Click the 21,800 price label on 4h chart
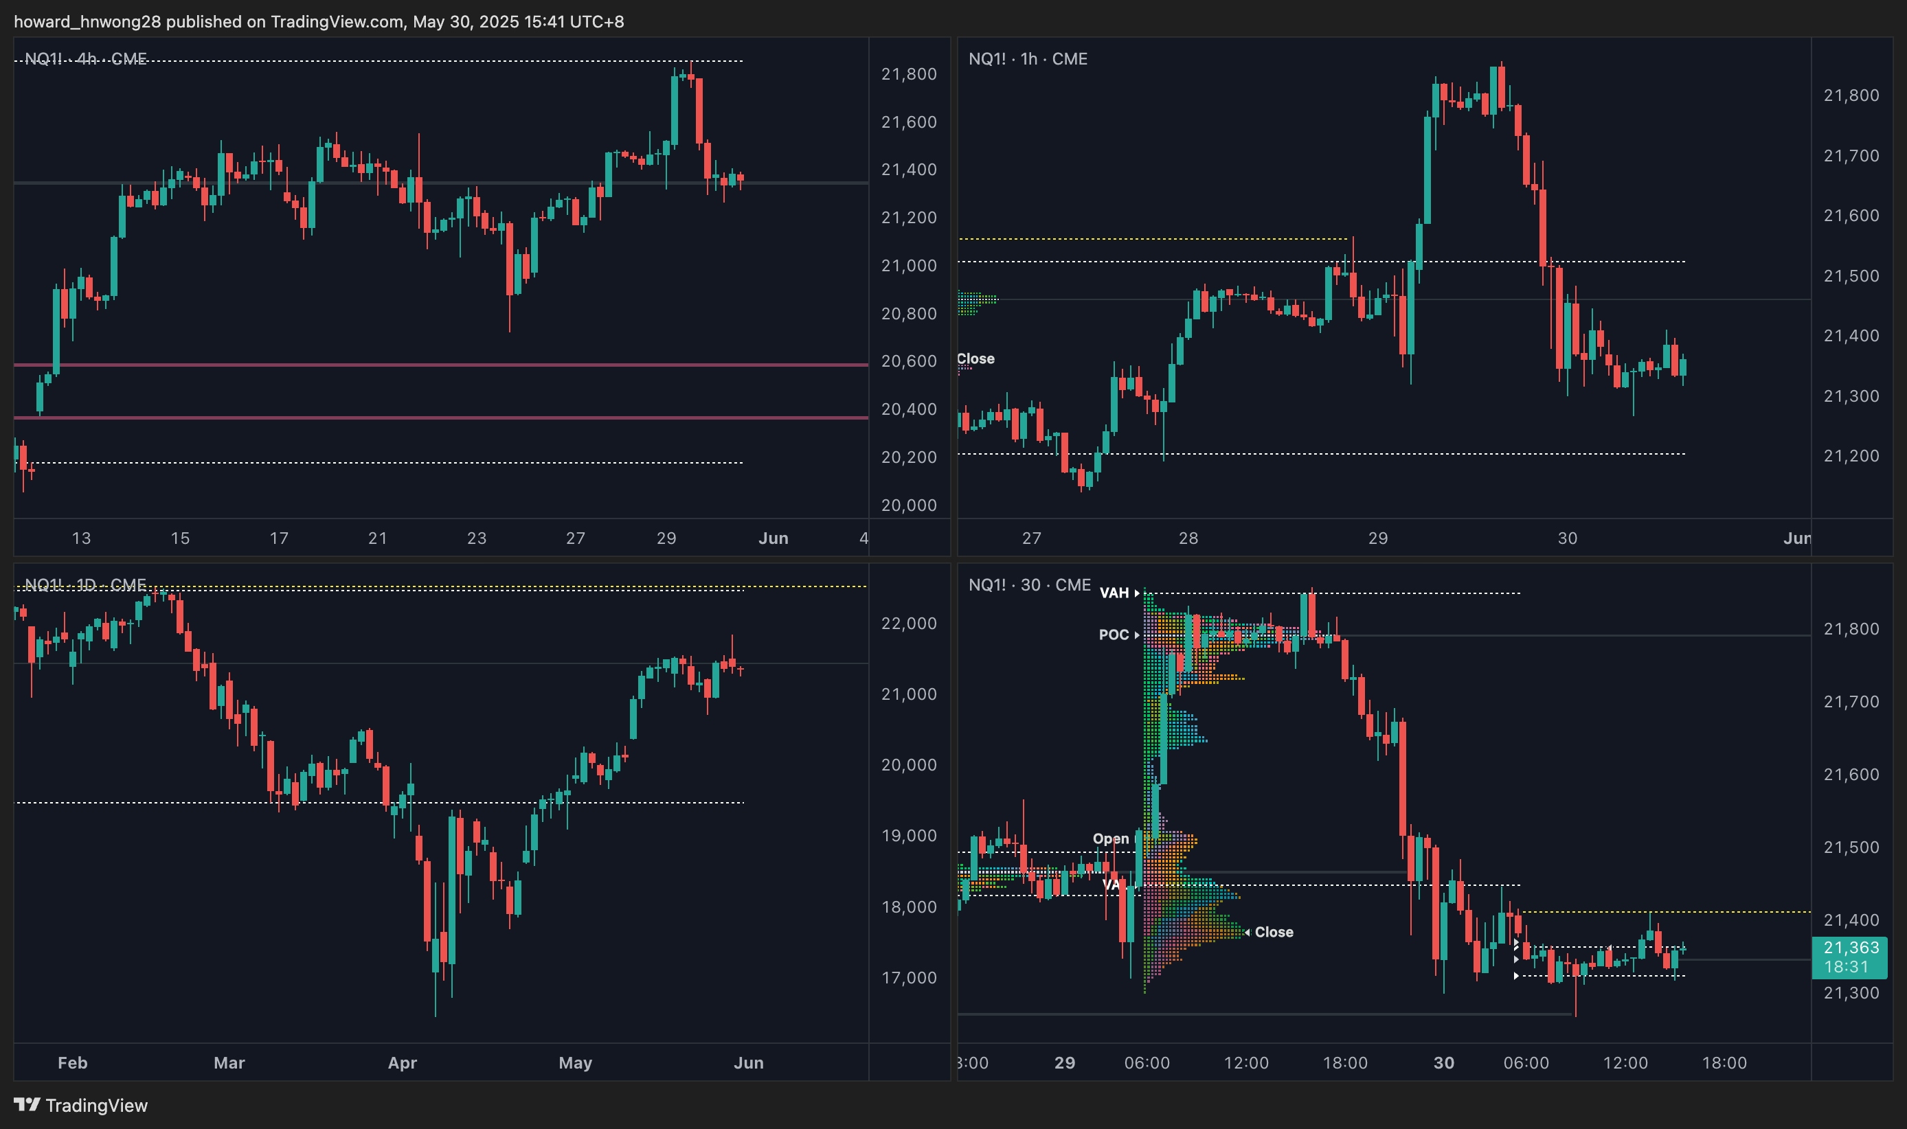Screen dimensions: 1907x1129 tap(909, 73)
